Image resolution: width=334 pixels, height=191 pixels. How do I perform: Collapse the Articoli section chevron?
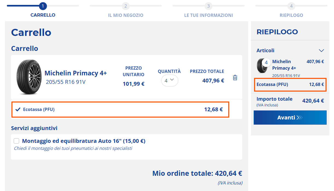point(321,51)
